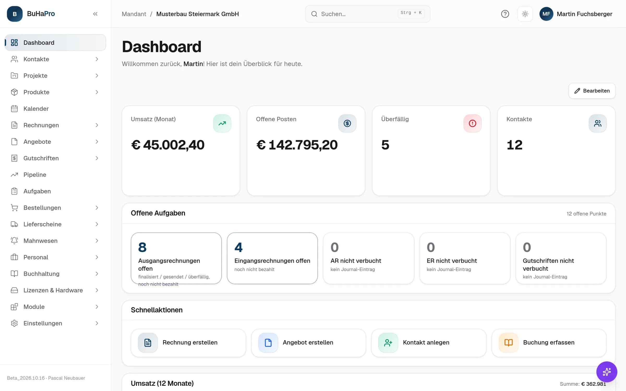Click the BuHaPro logo badge
This screenshot has height=391, width=626.
pos(15,14)
